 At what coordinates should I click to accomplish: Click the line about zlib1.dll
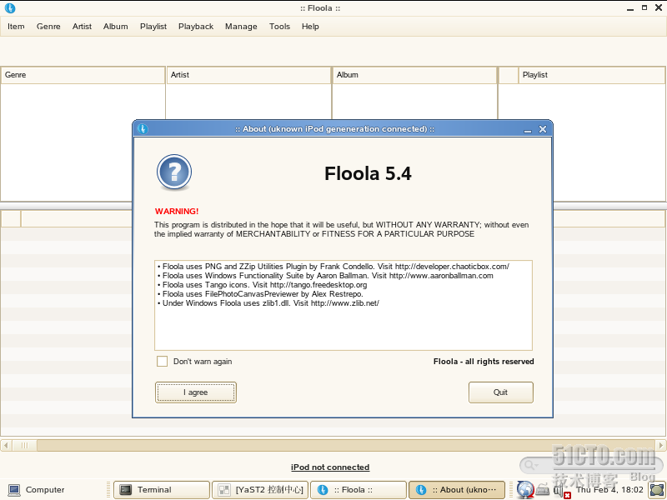(x=268, y=303)
